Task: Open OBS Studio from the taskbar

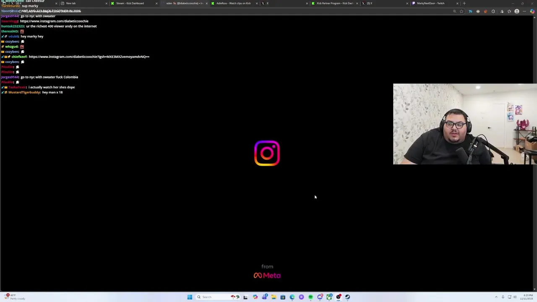Action: [339, 297]
